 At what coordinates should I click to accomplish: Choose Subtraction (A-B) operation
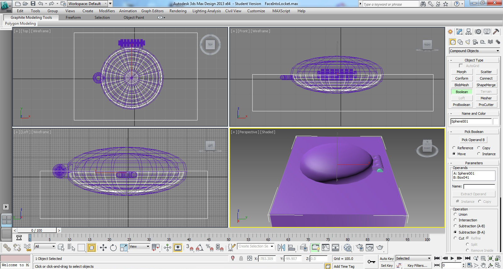455,226
